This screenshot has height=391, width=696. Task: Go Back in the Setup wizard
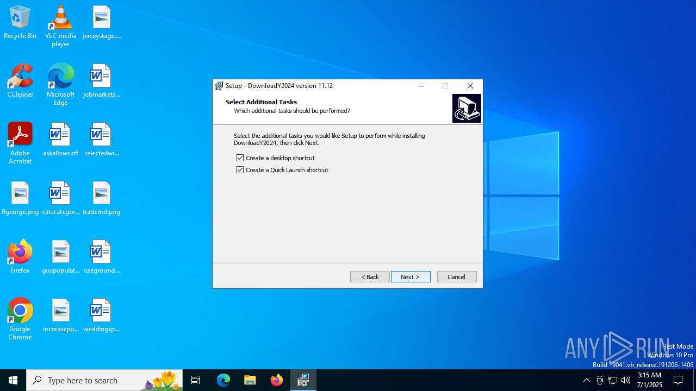click(x=370, y=277)
